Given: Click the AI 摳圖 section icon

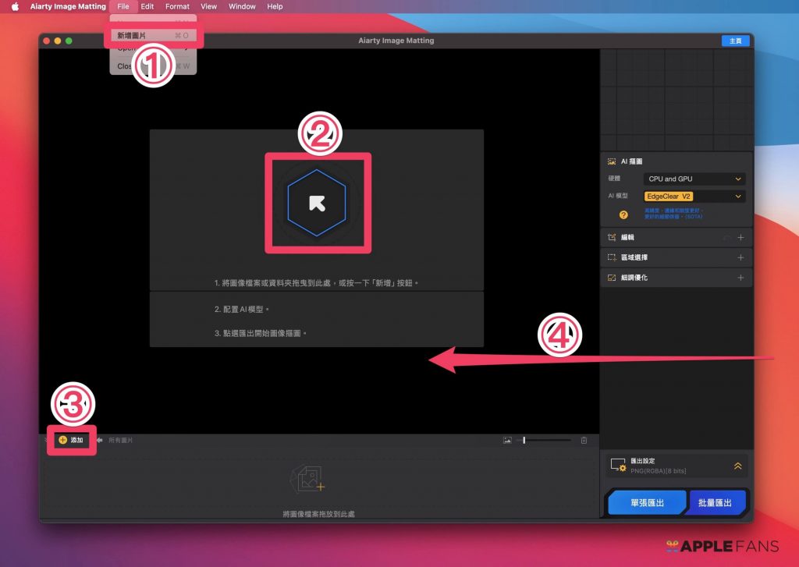Looking at the screenshot, I should pyautogui.click(x=612, y=161).
